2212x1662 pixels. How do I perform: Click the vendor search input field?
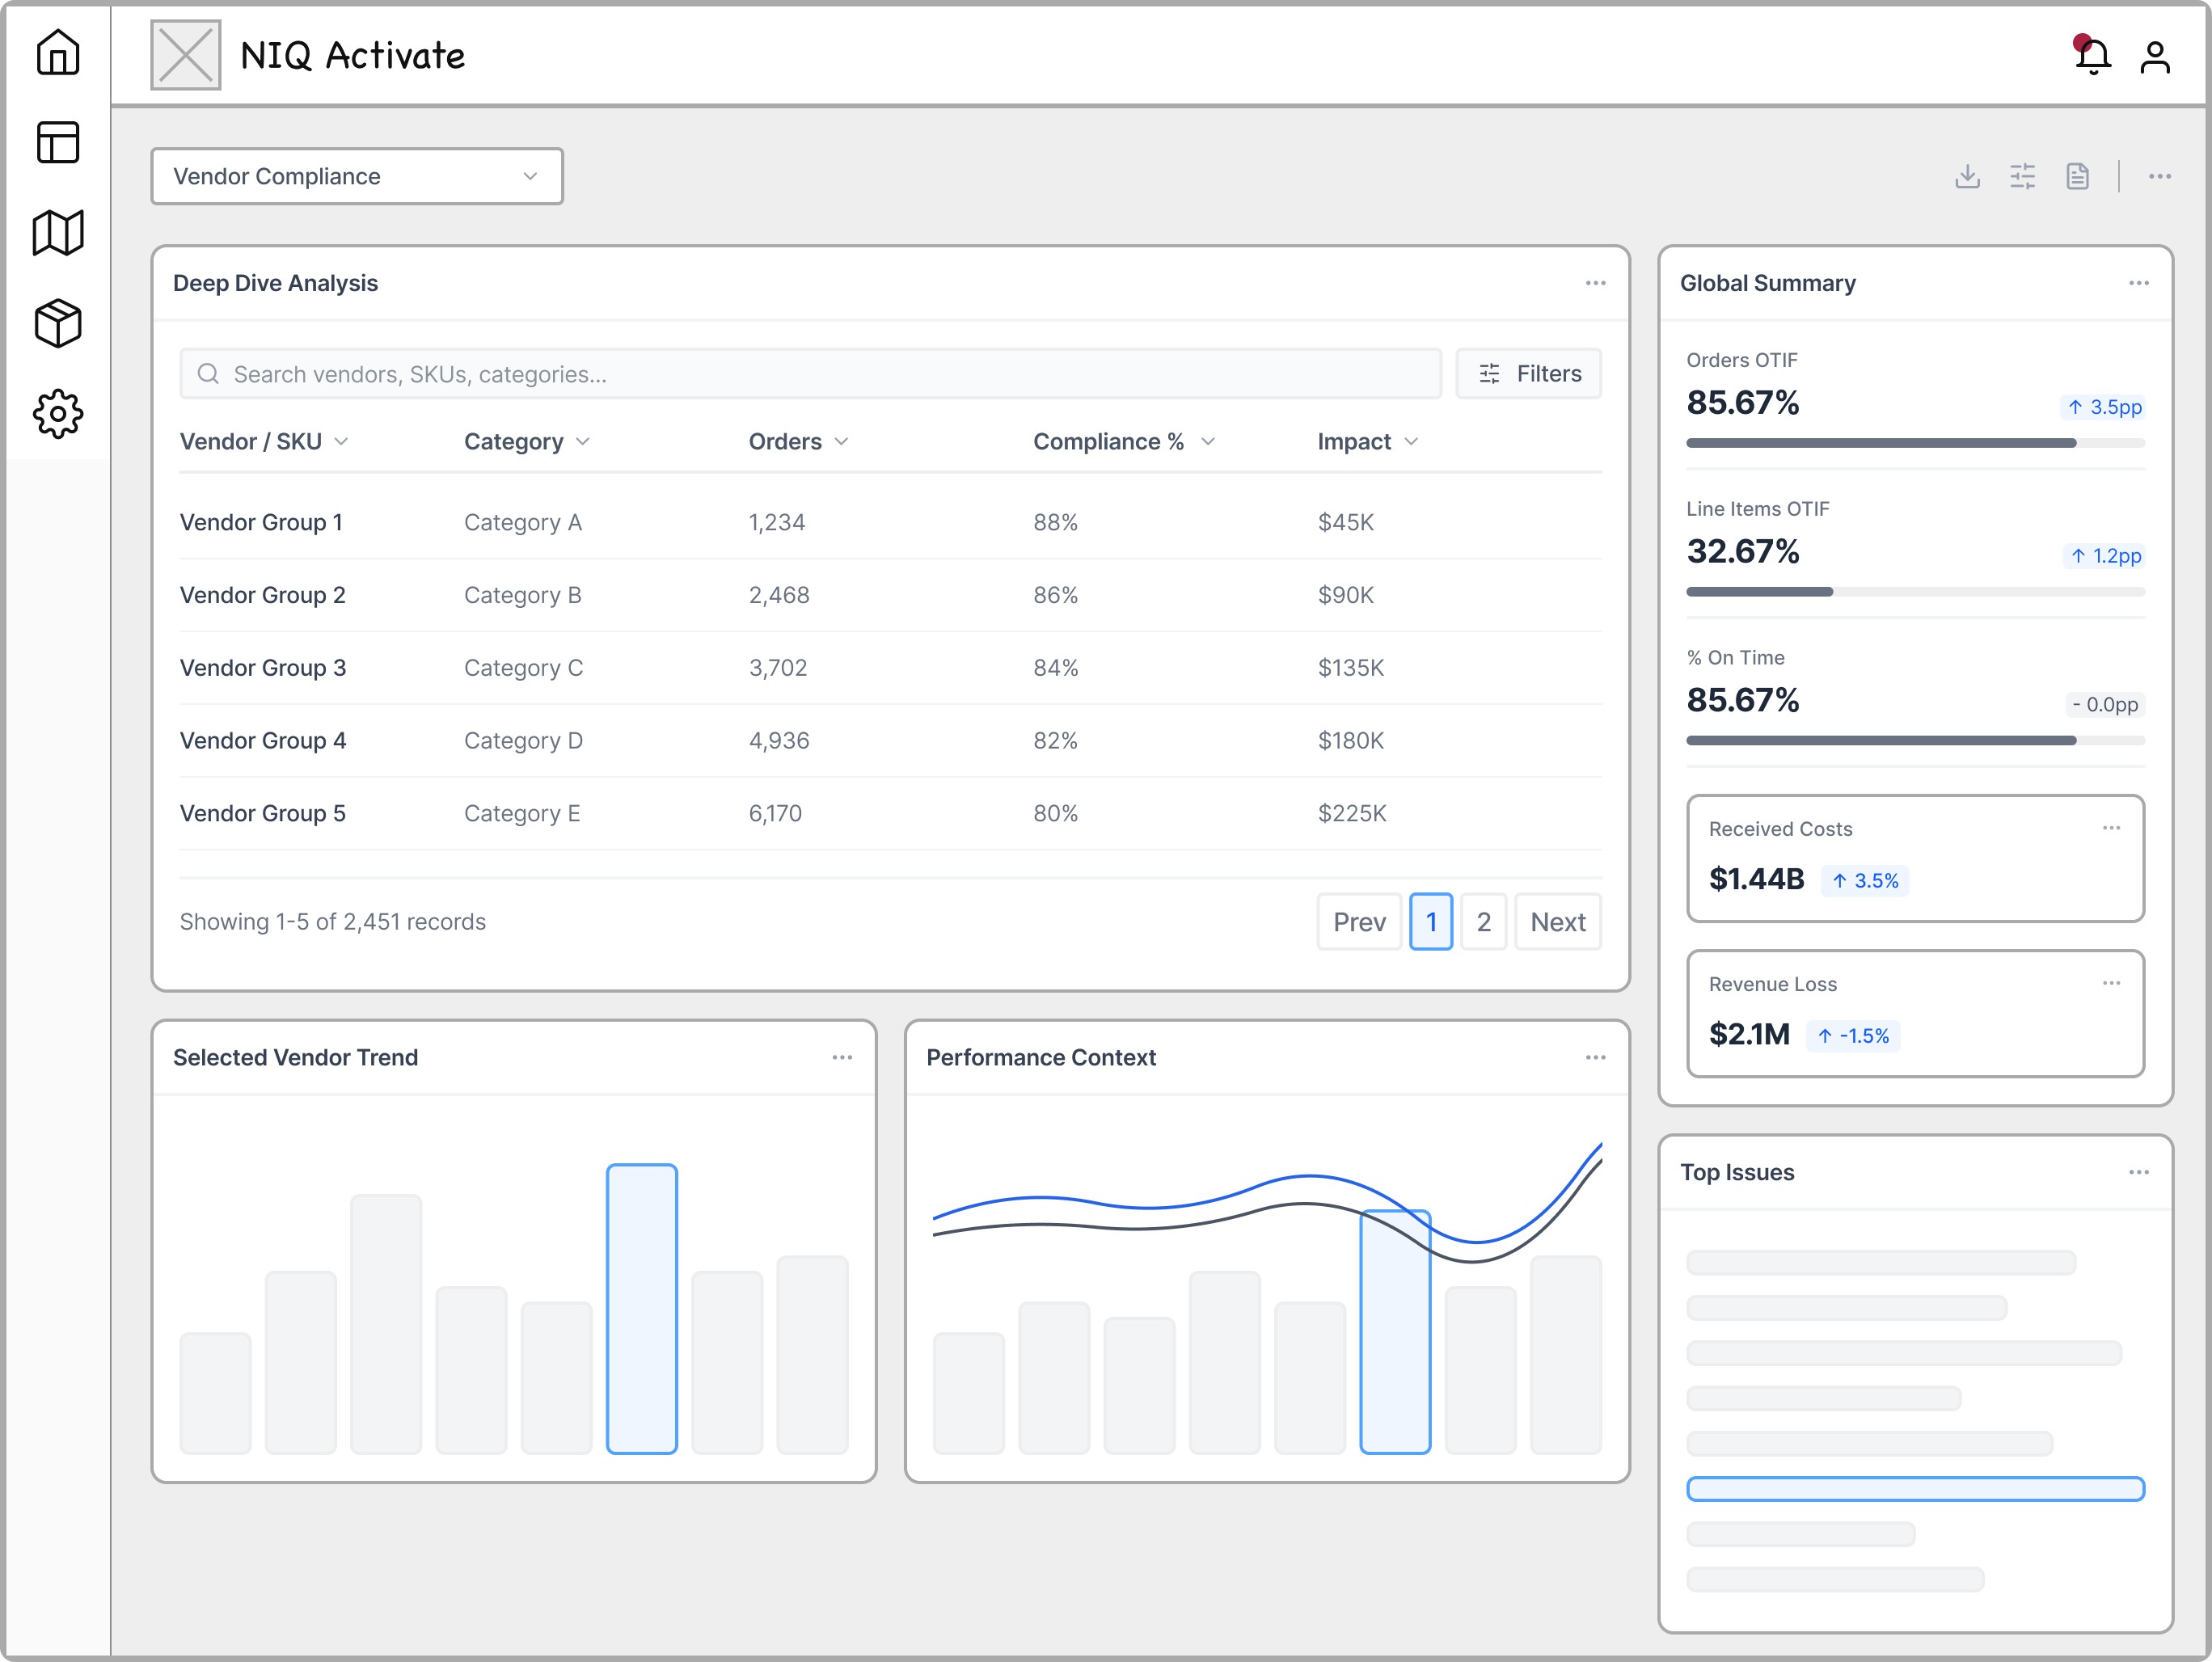(x=810, y=374)
